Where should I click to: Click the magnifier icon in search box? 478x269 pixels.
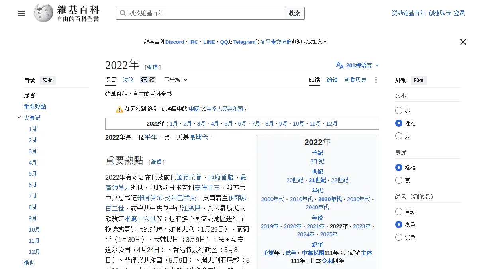123,13
